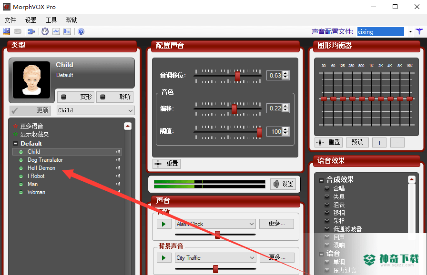Play the City Traffic background sound
The width and height of the screenshot is (427, 275).
tap(164, 257)
